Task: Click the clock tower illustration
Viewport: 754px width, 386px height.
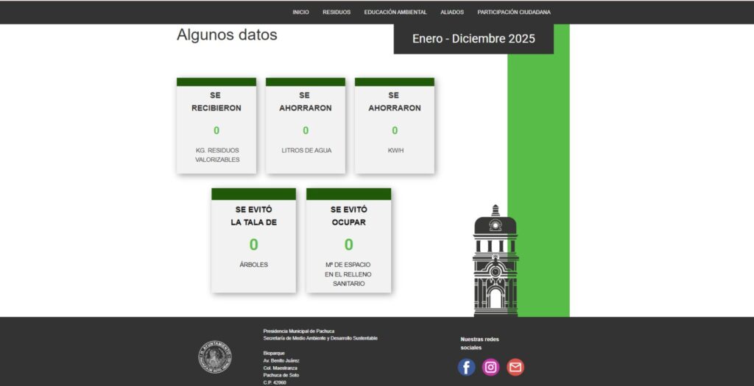Action: [496, 261]
